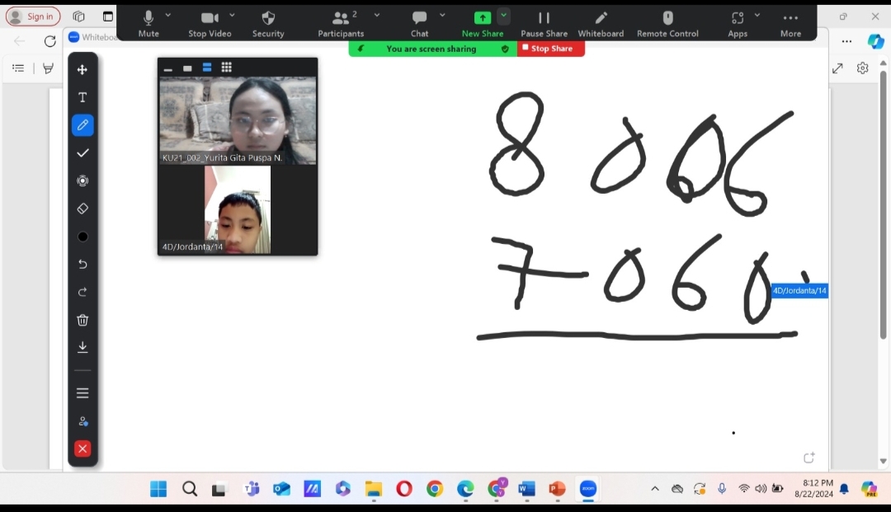891x512 pixels.
Task: Start a New Share
Action: (x=483, y=24)
